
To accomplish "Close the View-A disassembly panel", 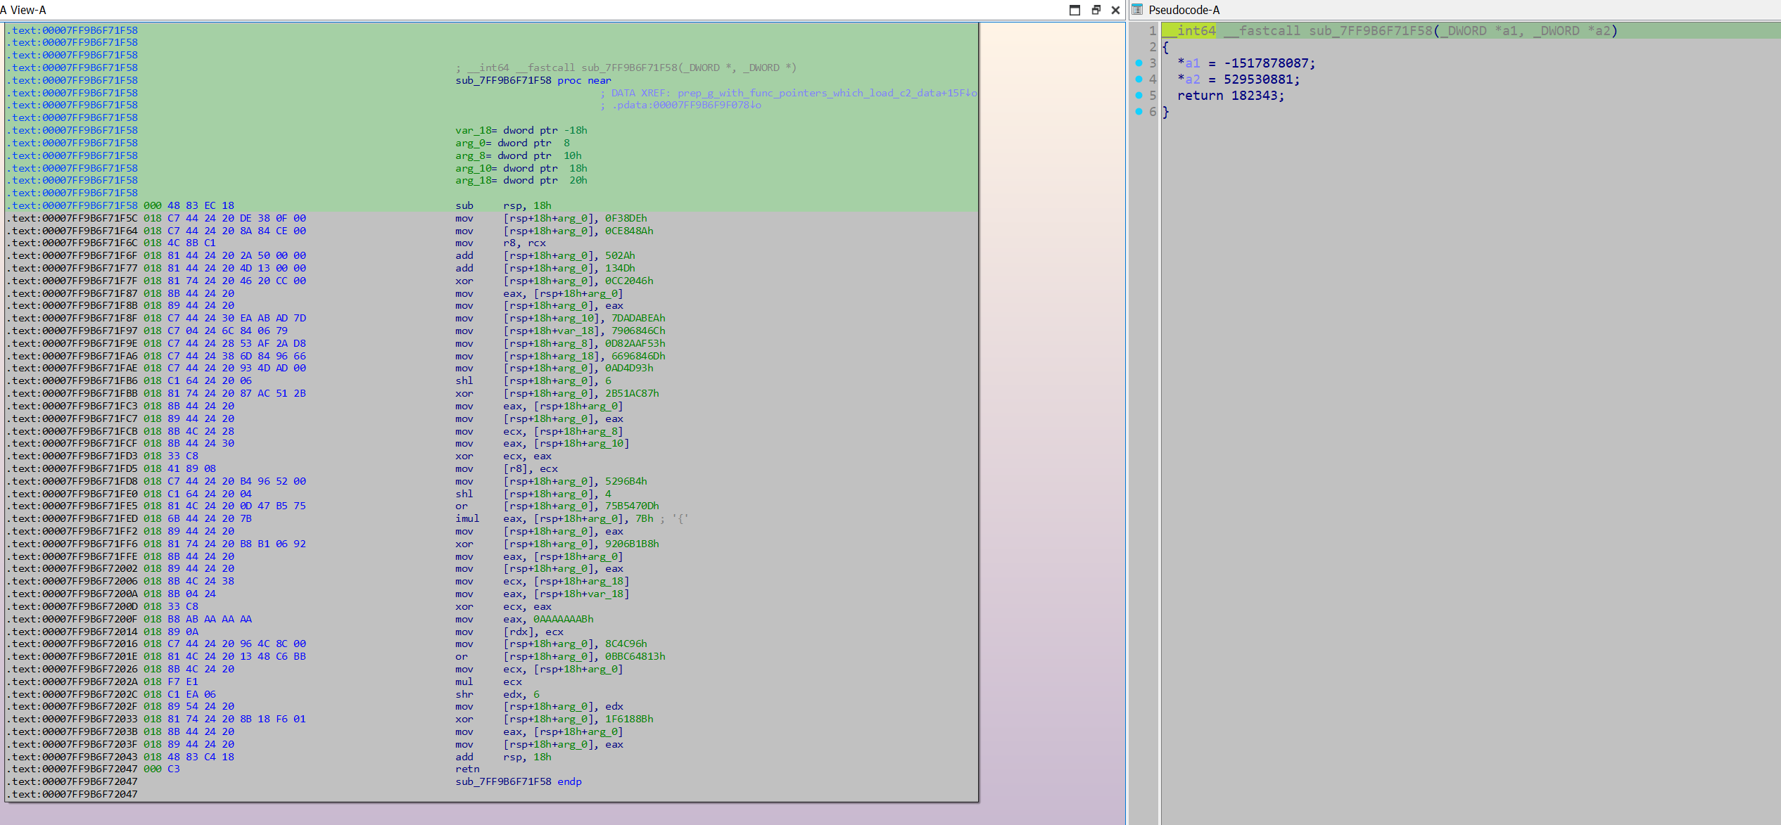I will pos(1115,10).
